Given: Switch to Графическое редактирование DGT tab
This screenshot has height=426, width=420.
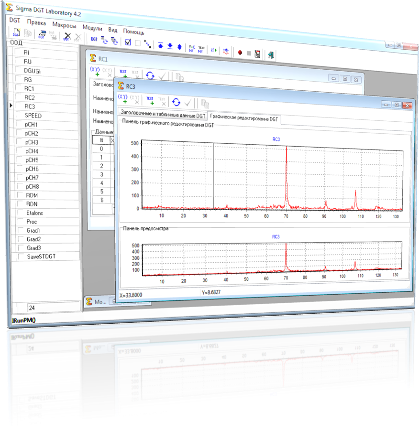Looking at the screenshot, I should (244, 118).
